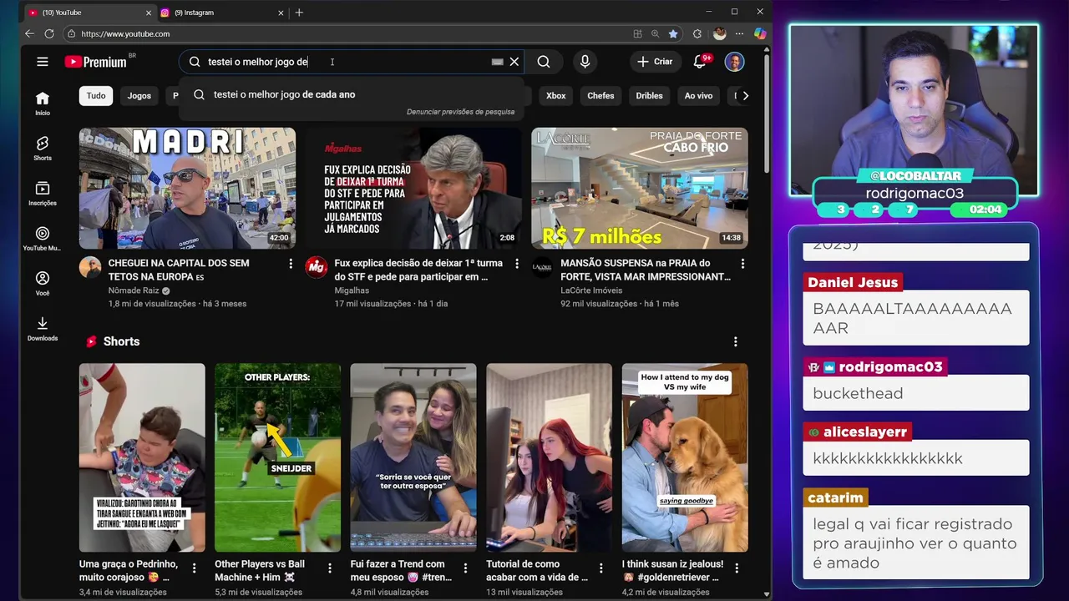
Task: Open options menu for CHEGUEI NA CAPITAL video
Action: [291, 264]
